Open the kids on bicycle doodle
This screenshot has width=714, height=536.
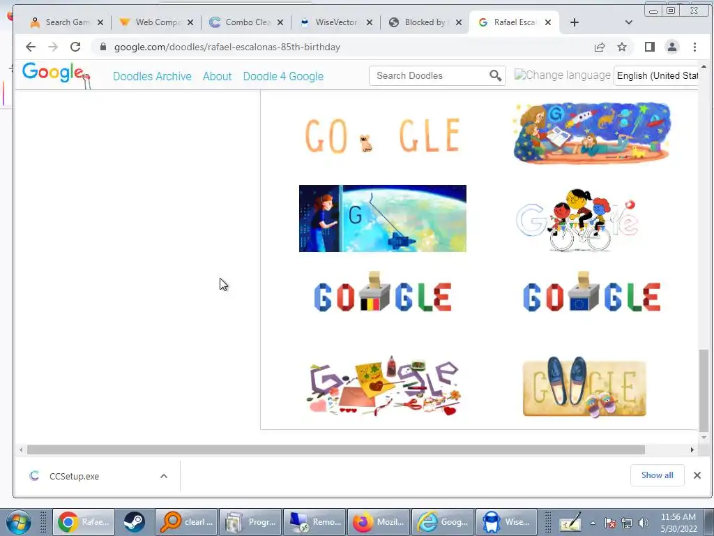click(577, 220)
